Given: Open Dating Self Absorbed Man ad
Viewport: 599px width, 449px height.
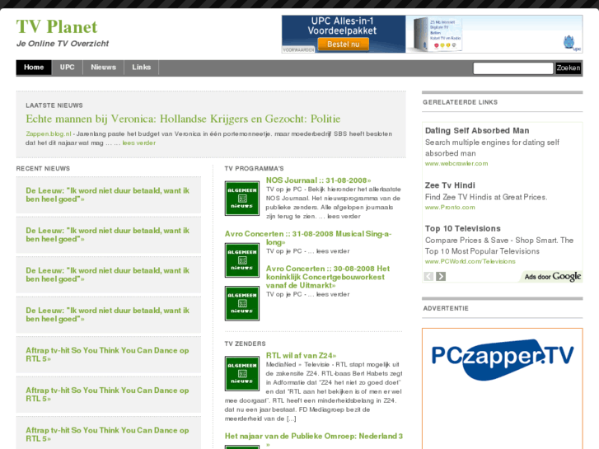Looking at the screenshot, I should [x=477, y=131].
